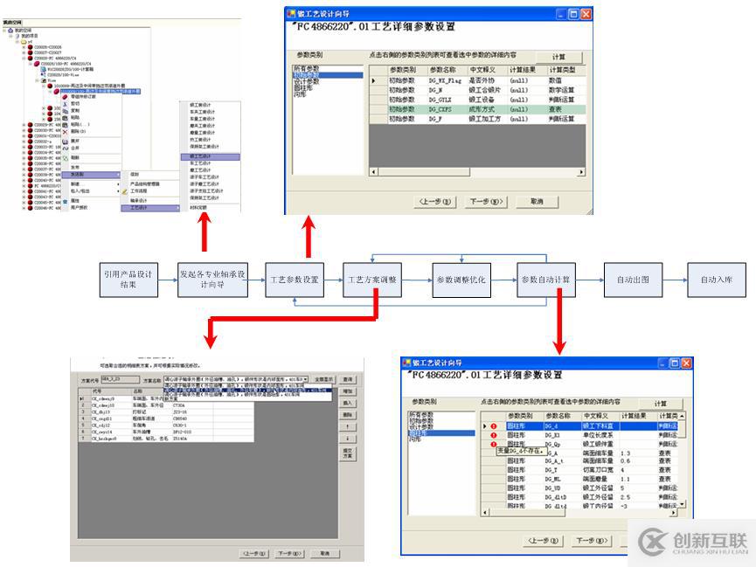Click 上一步 in scheme dialog
The height and width of the screenshot is (567, 756).
pyautogui.click(x=254, y=554)
